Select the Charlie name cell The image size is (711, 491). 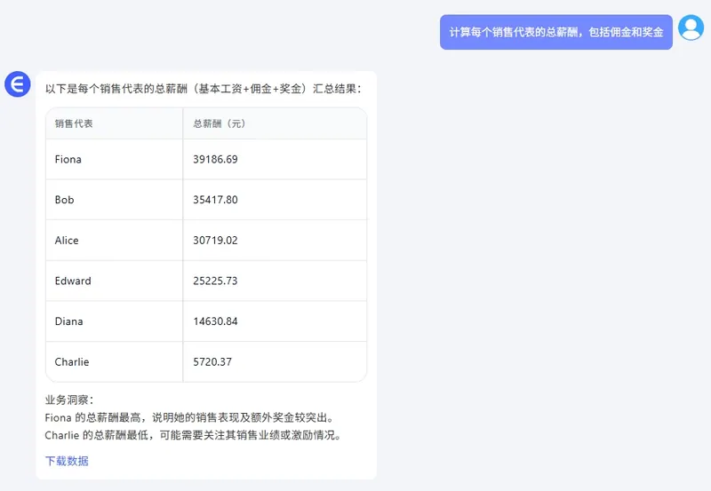pyautogui.click(x=72, y=362)
